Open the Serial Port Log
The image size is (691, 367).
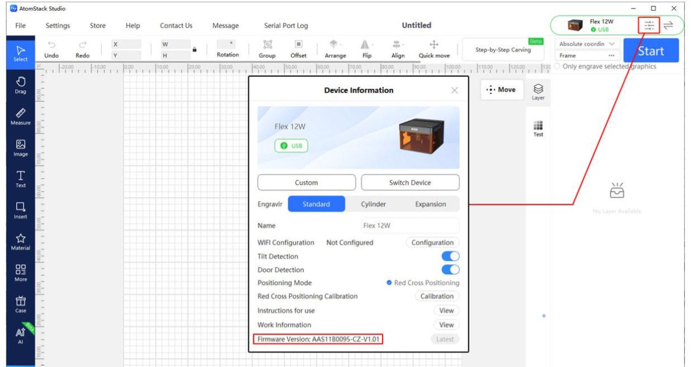click(x=286, y=26)
